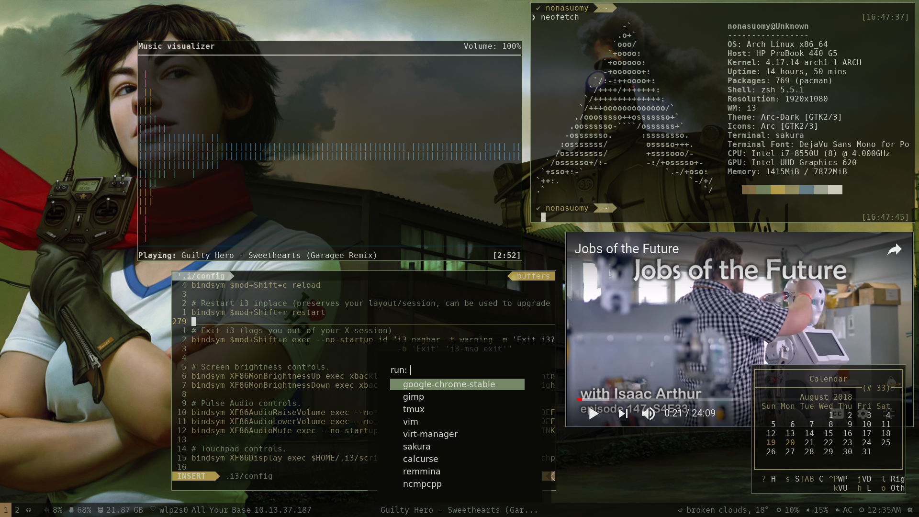The height and width of the screenshot is (517, 919).
Task: Pick virt-manager from the run launcher list
Action: [430, 434]
